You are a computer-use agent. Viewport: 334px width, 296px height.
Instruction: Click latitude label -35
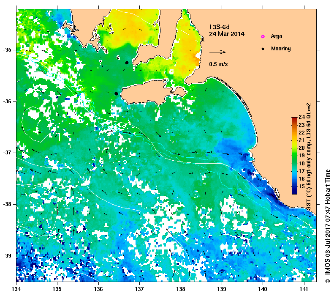click(x=7, y=50)
